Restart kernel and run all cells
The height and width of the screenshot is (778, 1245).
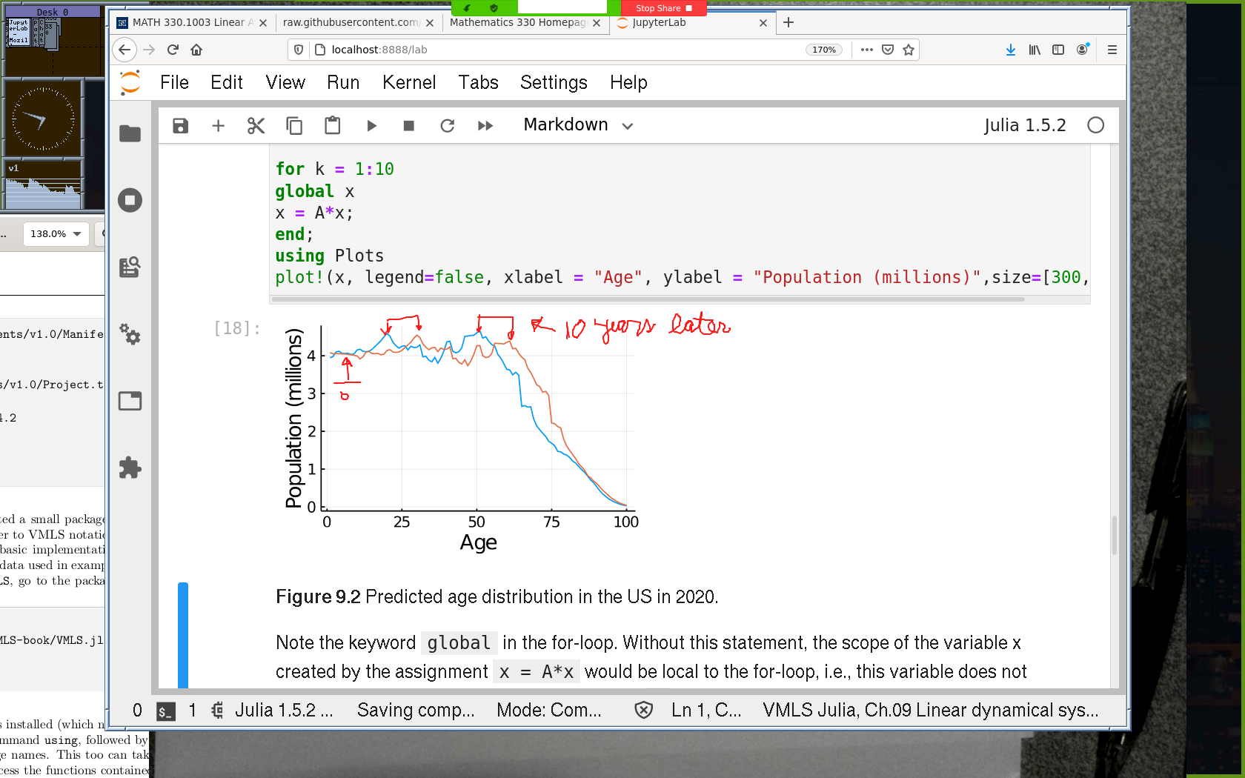pyautogui.click(x=485, y=126)
